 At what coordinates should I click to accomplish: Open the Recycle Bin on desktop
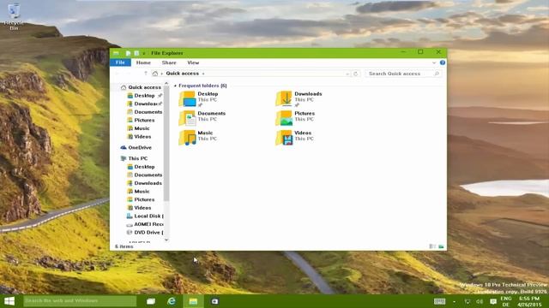[14, 16]
